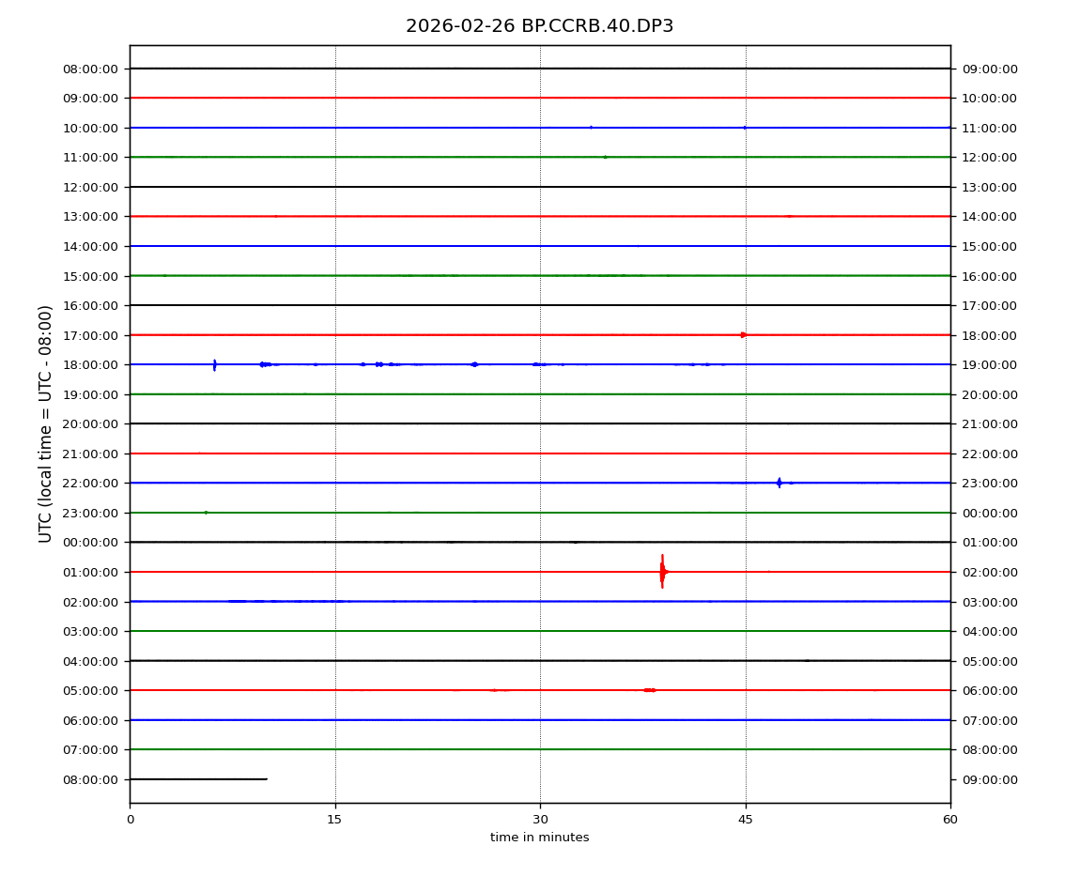1080x892 pixels.
Task: Click the red event marker on the 17:00:00 trace
Action: point(744,334)
